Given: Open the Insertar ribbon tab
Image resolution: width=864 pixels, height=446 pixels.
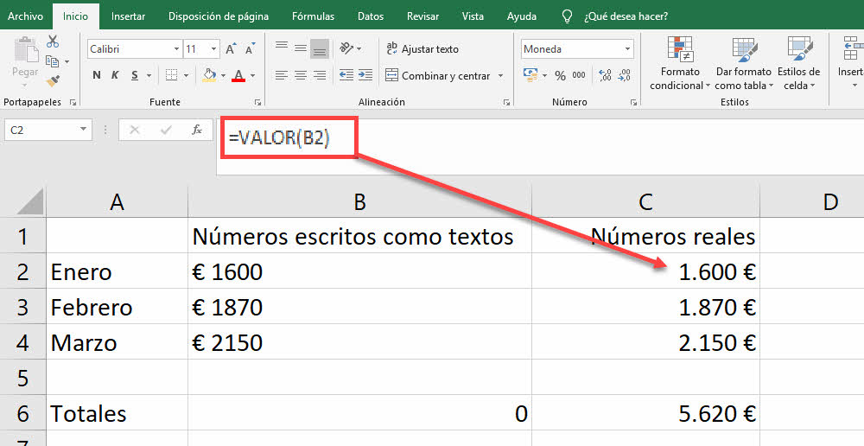Looking at the screenshot, I should [x=128, y=16].
